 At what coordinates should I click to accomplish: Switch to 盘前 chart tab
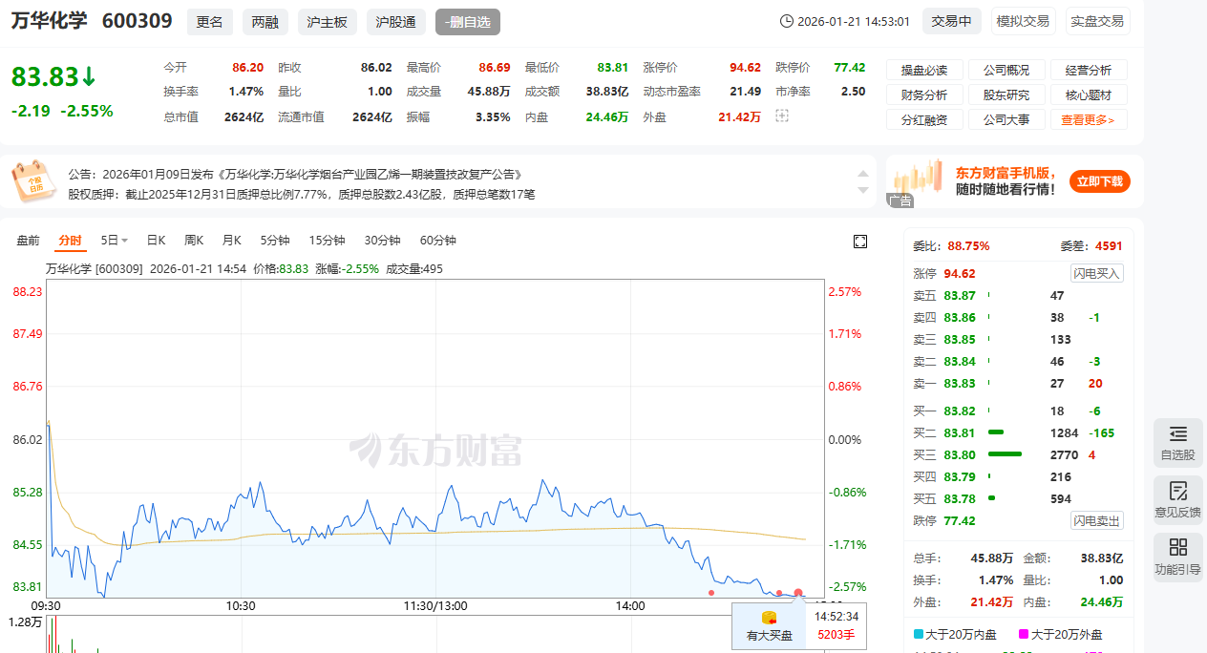coord(29,241)
